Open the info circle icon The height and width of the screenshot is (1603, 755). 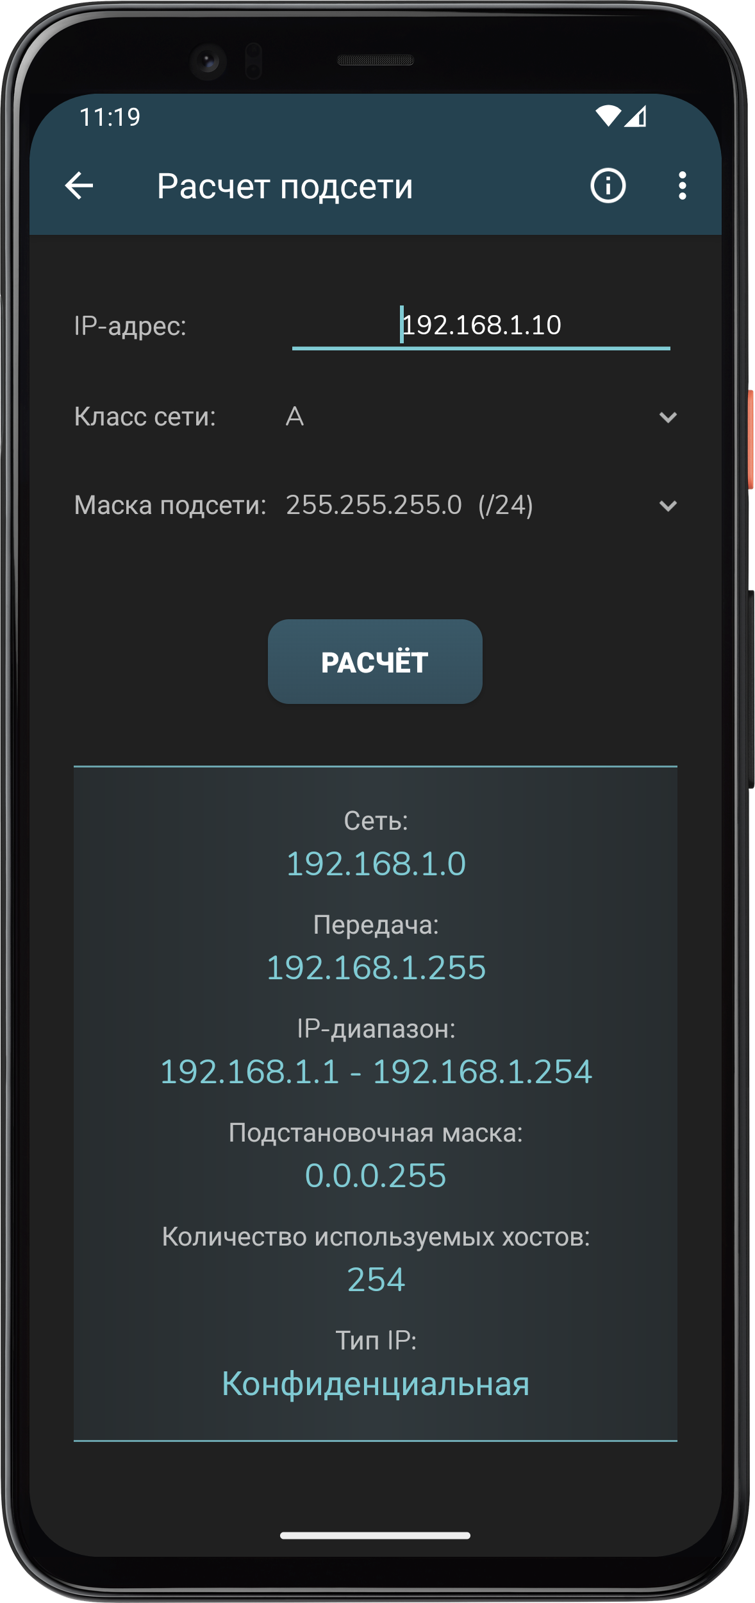608,186
